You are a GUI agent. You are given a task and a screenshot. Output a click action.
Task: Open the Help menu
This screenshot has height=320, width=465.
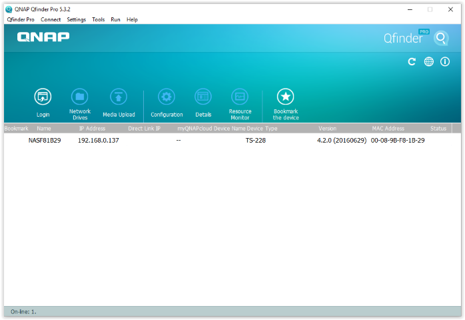point(132,19)
